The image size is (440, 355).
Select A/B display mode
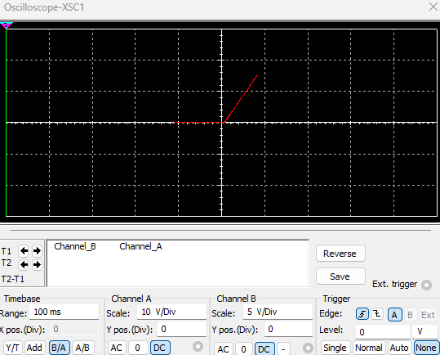(82, 348)
